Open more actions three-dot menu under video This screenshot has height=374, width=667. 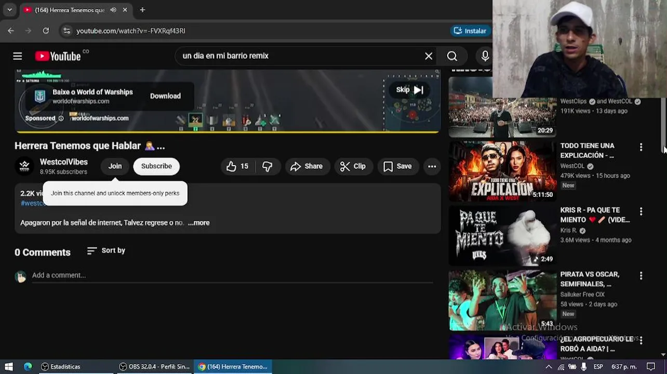(432, 166)
